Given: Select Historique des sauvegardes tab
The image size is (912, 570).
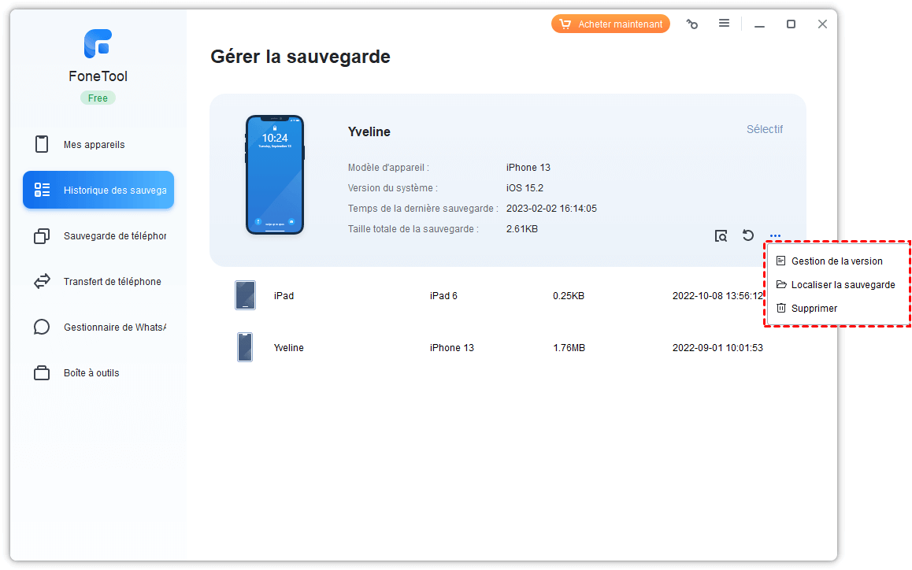Looking at the screenshot, I should point(98,191).
